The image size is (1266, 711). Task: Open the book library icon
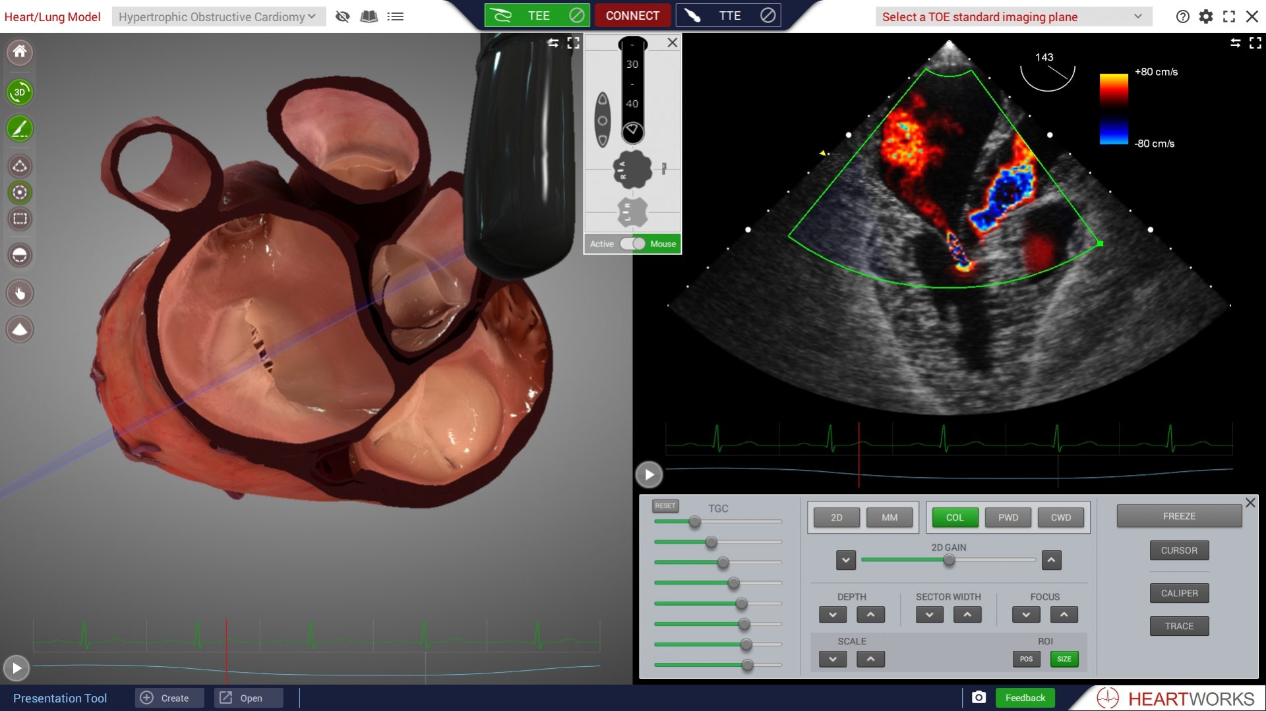(x=369, y=16)
